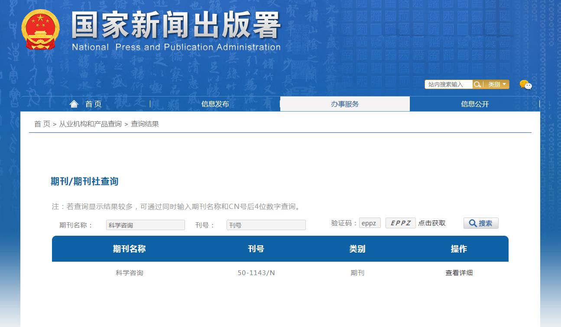Click 首页 in the breadcrumb trail
The width and height of the screenshot is (561, 327).
[41, 124]
